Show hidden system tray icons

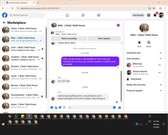146,124
